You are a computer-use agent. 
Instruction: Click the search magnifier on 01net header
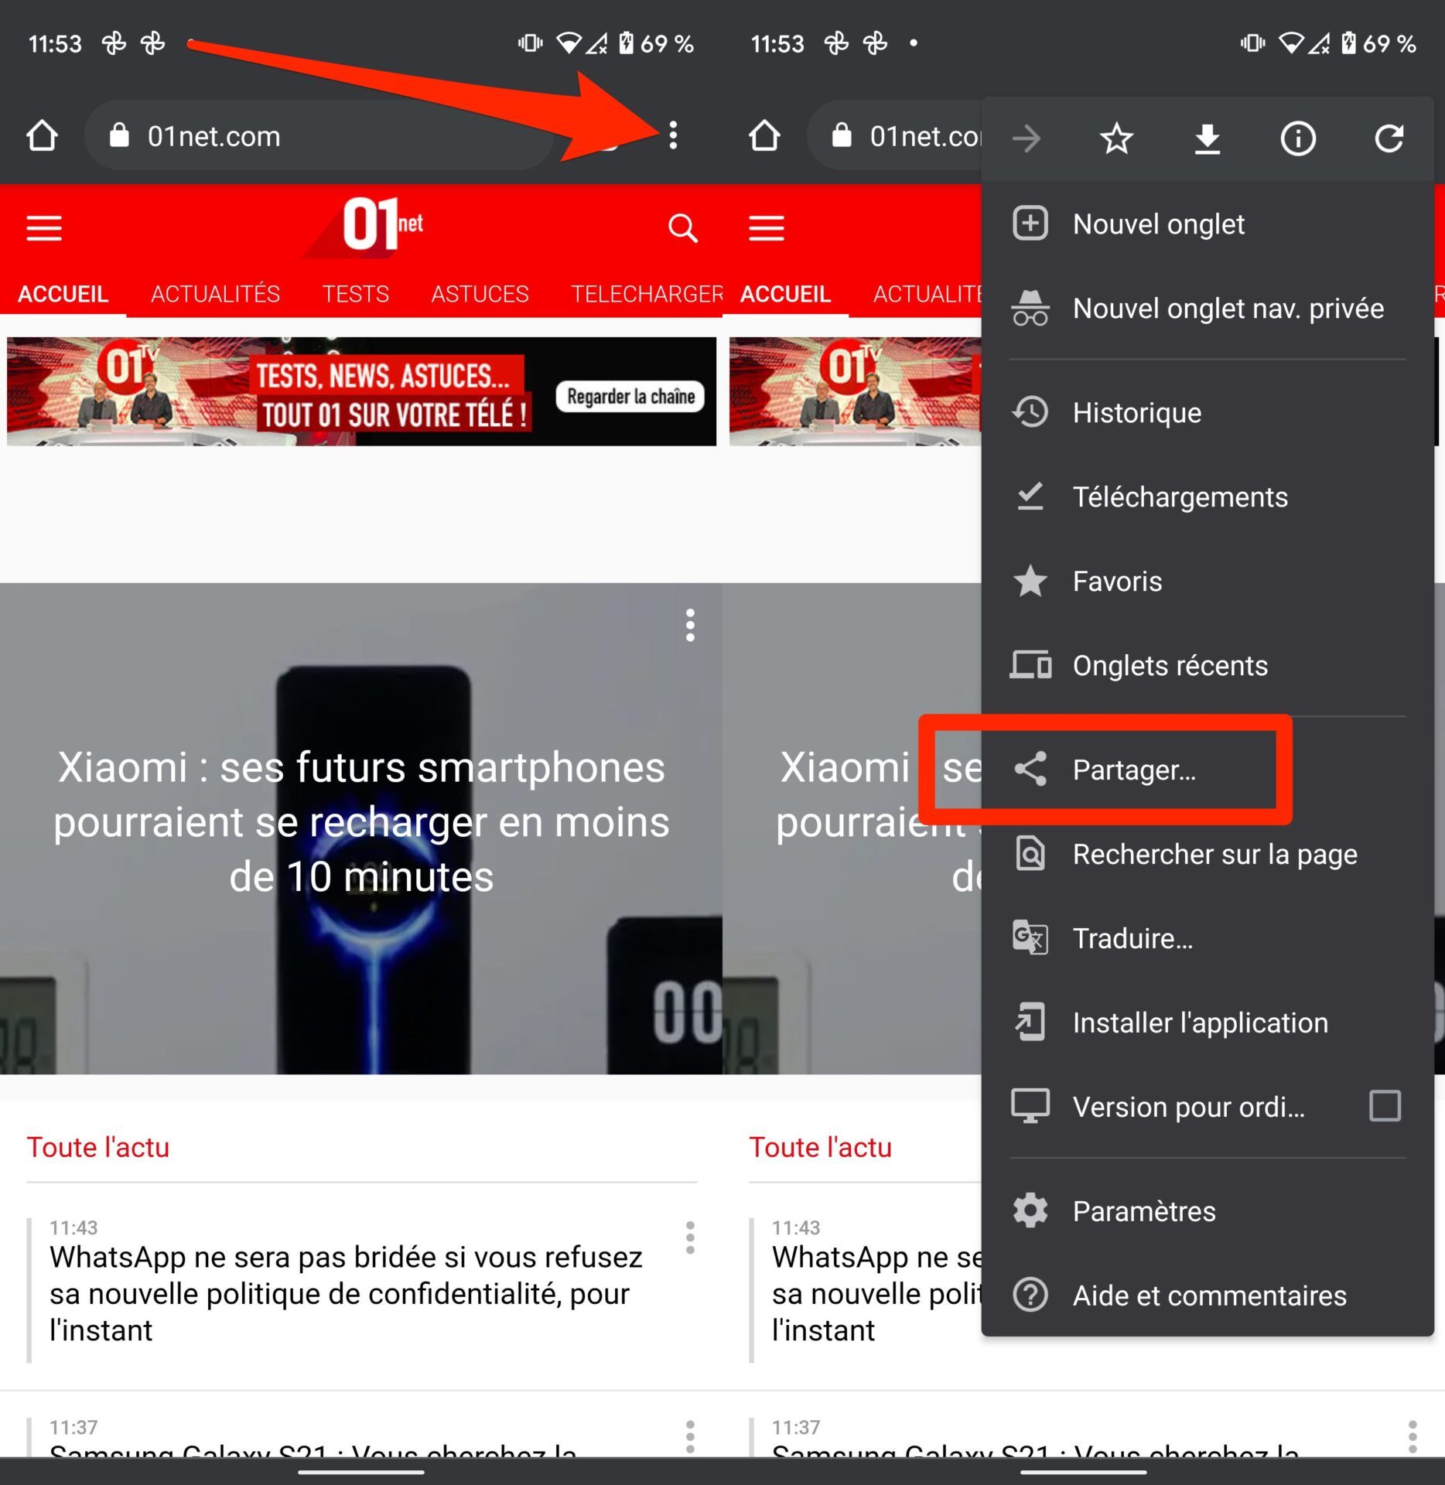683,228
